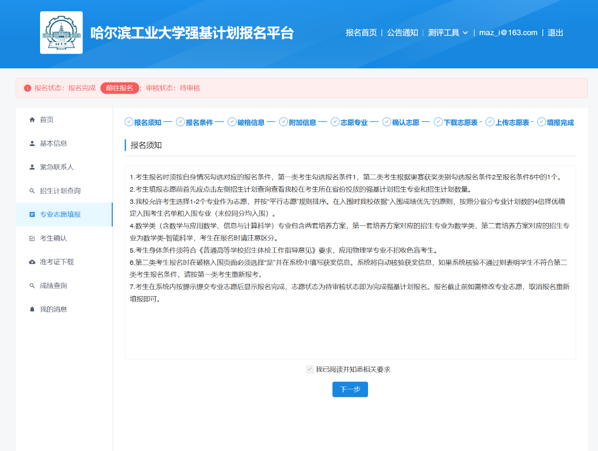Click the cloud download icon beside 准考证下载
This screenshot has width=598, height=451.
(32, 262)
